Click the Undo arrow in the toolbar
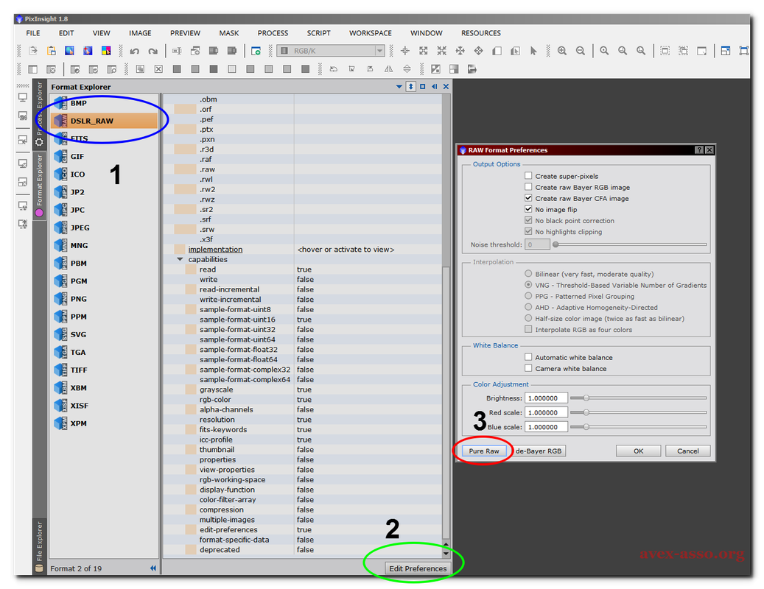This screenshot has height=589, width=764. [135, 51]
